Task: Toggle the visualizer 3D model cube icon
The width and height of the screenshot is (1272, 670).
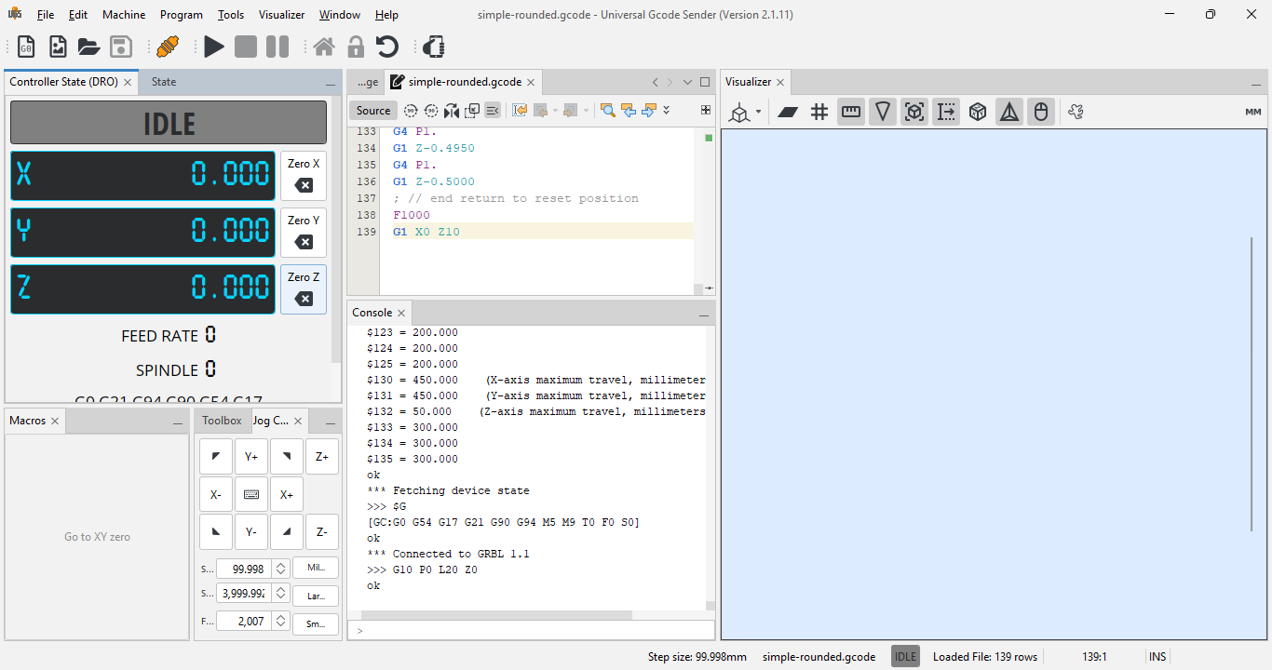Action: tap(978, 113)
